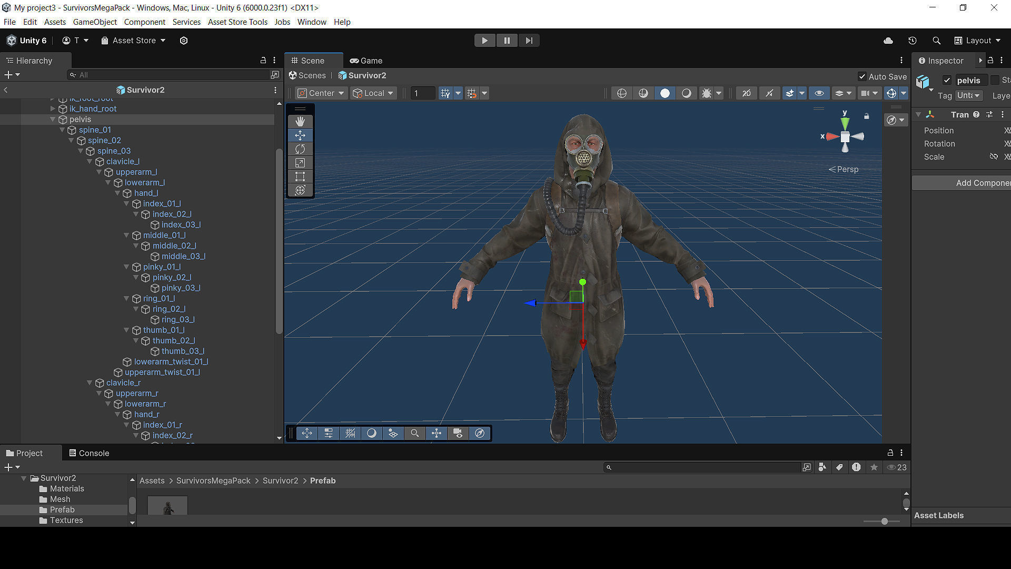The image size is (1011, 569).
Task: Click the Project search field
Action: pos(703,467)
